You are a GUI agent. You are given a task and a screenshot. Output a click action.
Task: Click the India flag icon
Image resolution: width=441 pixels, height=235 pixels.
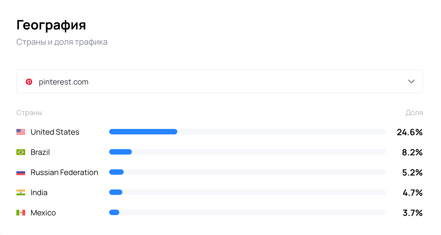click(21, 192)
